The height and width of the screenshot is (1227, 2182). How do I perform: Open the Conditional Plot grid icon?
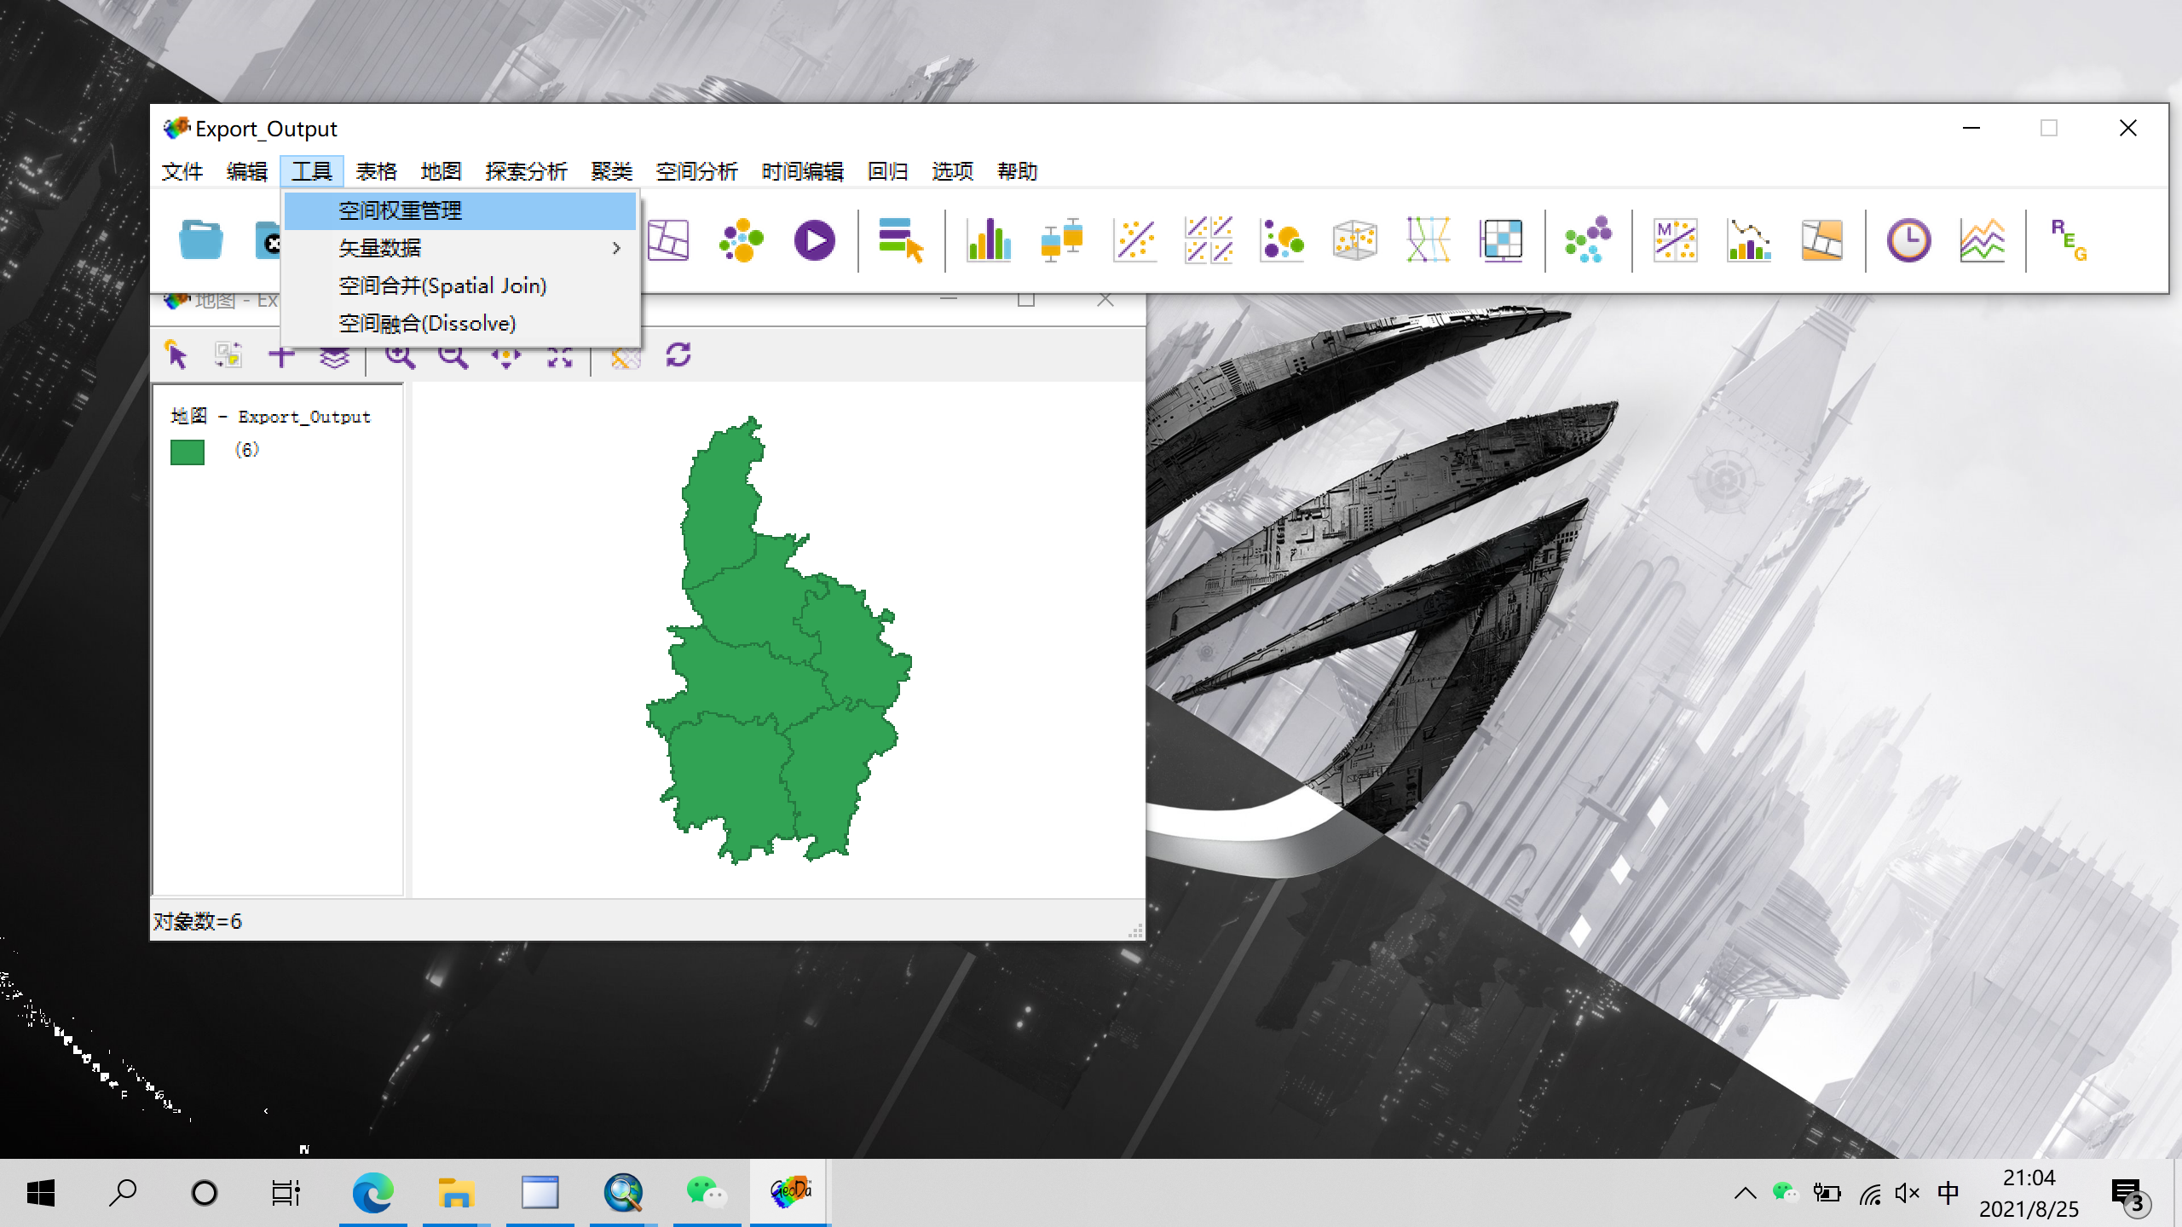coord(1502,239)
